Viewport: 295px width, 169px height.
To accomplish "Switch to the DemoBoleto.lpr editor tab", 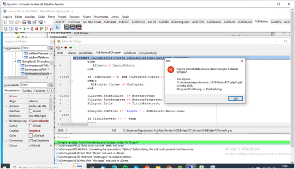I will pos(148,53).
